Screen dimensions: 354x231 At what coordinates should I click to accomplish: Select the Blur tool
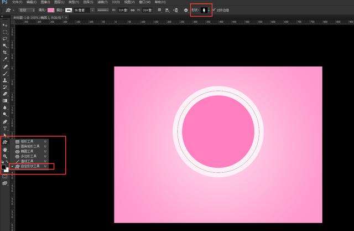5,107
